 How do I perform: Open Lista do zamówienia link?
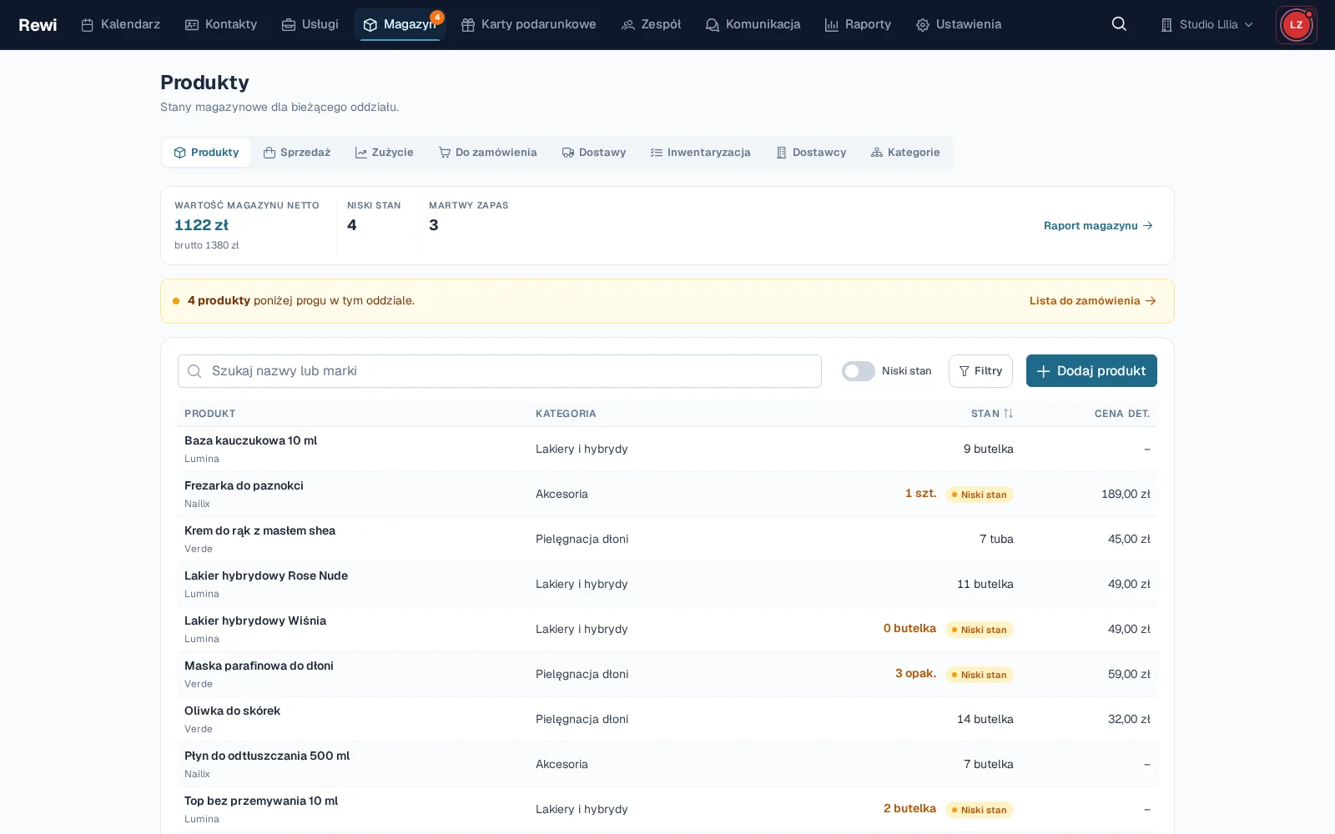pyautogui.click(x=1093, y=301)
